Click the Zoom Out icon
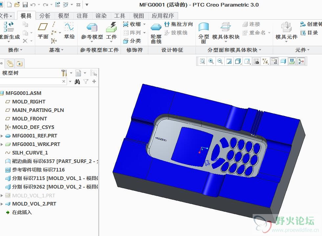Image resolution: width=322 pixels, height=236 pixels. (x=220, y=61)
